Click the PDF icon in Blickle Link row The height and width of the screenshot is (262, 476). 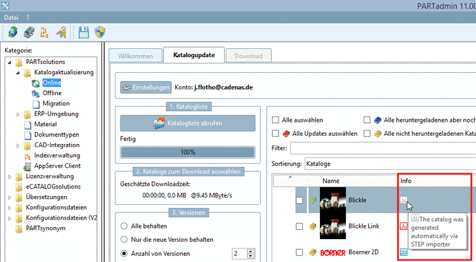pos(404,226)
